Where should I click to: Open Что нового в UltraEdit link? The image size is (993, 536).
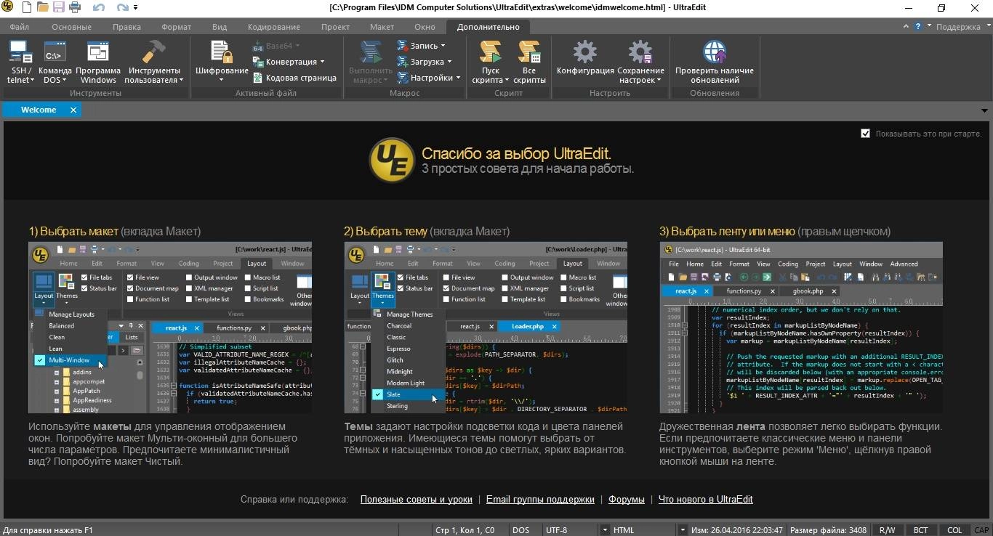[x=705, y=500]
